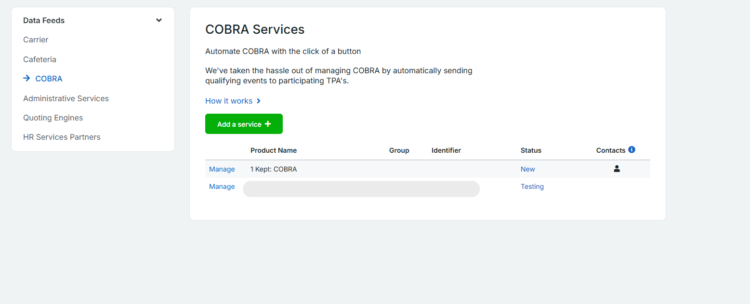
Task: Click the 1 Kept: COBRA product name
Action: (x=274, y=169)
